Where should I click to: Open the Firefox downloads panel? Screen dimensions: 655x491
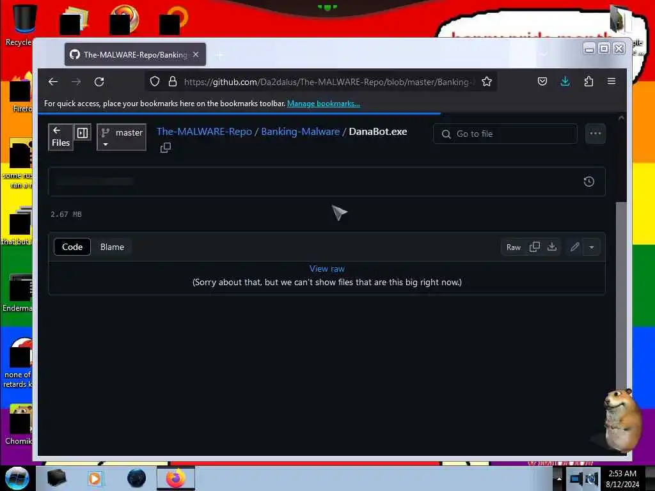(x=565, y=81)
